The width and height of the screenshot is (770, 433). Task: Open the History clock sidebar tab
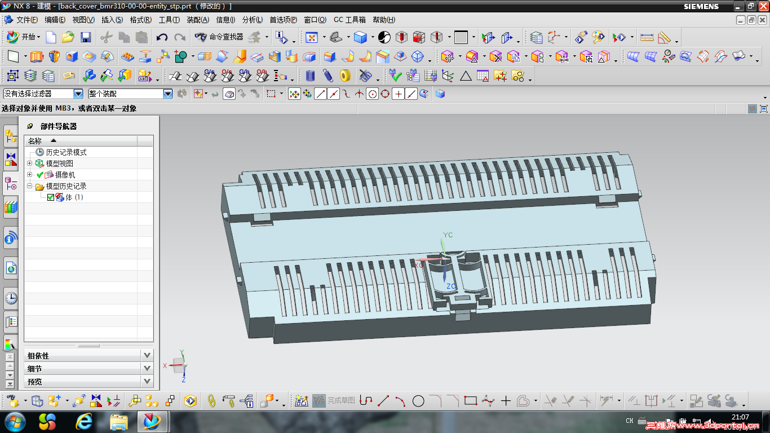click(11, 298)
